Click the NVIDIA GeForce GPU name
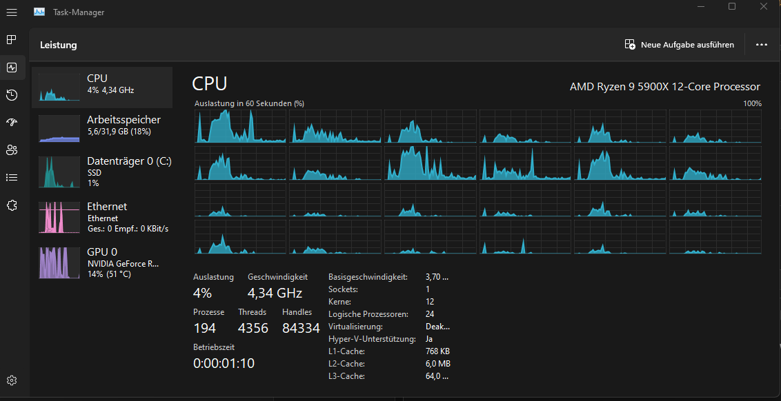 123,264
